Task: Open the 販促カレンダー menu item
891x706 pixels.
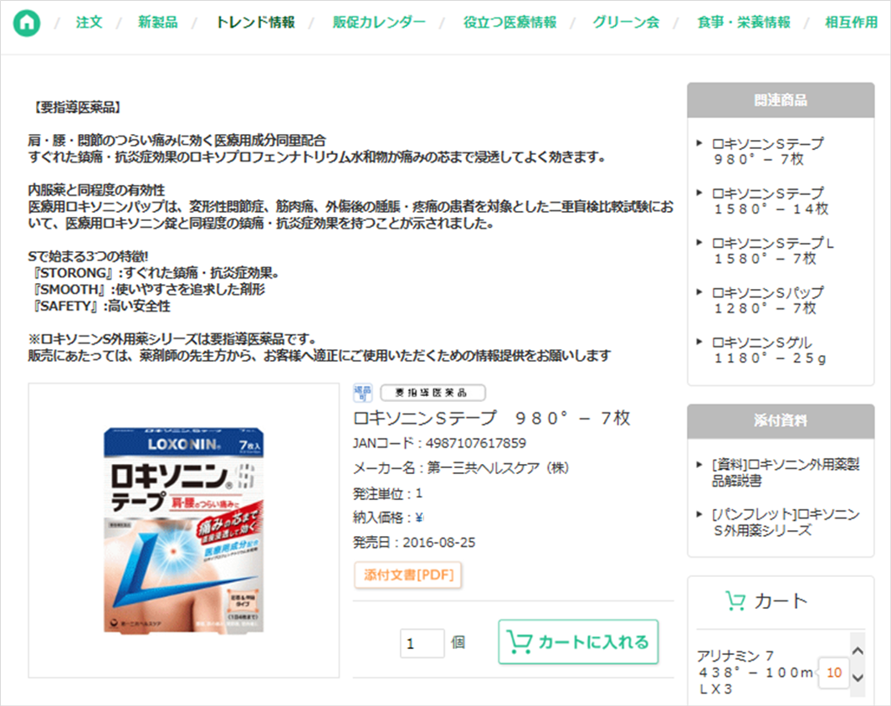Action: click(x=379, y=22)
